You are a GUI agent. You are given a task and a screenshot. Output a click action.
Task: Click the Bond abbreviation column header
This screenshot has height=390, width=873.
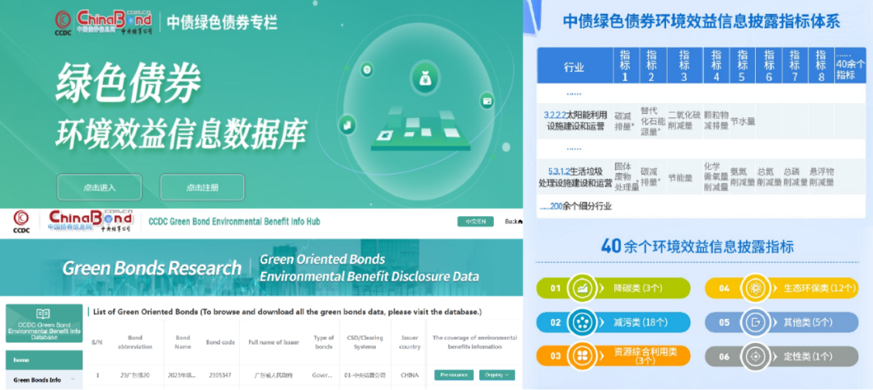click(133, 342)
